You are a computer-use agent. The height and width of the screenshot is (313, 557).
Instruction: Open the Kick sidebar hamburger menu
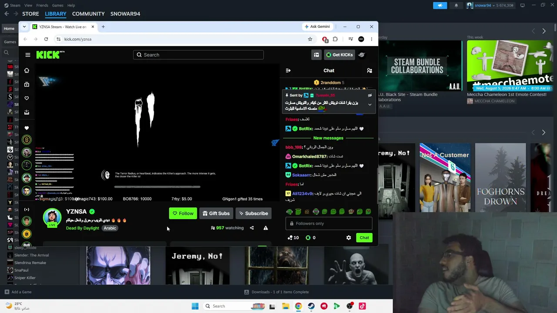pyautogui.click(x=28, y=55)
